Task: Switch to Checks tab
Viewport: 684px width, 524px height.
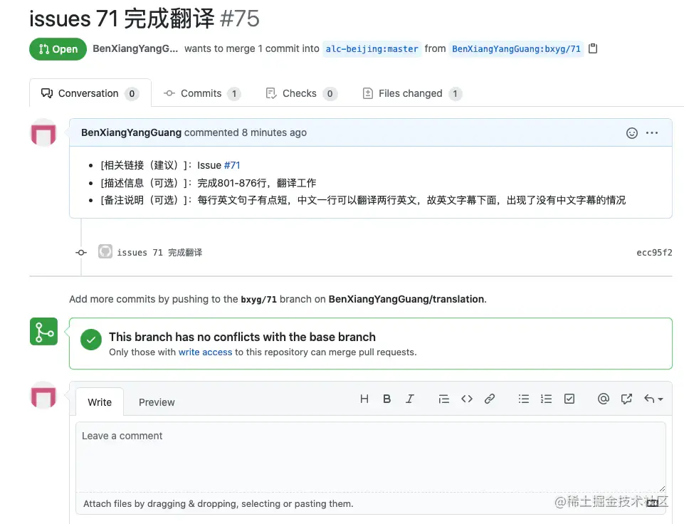Action: [302, 93]
